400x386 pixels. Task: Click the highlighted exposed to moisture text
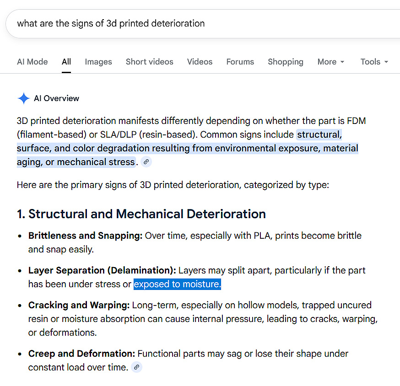click(x=177, y=284)
